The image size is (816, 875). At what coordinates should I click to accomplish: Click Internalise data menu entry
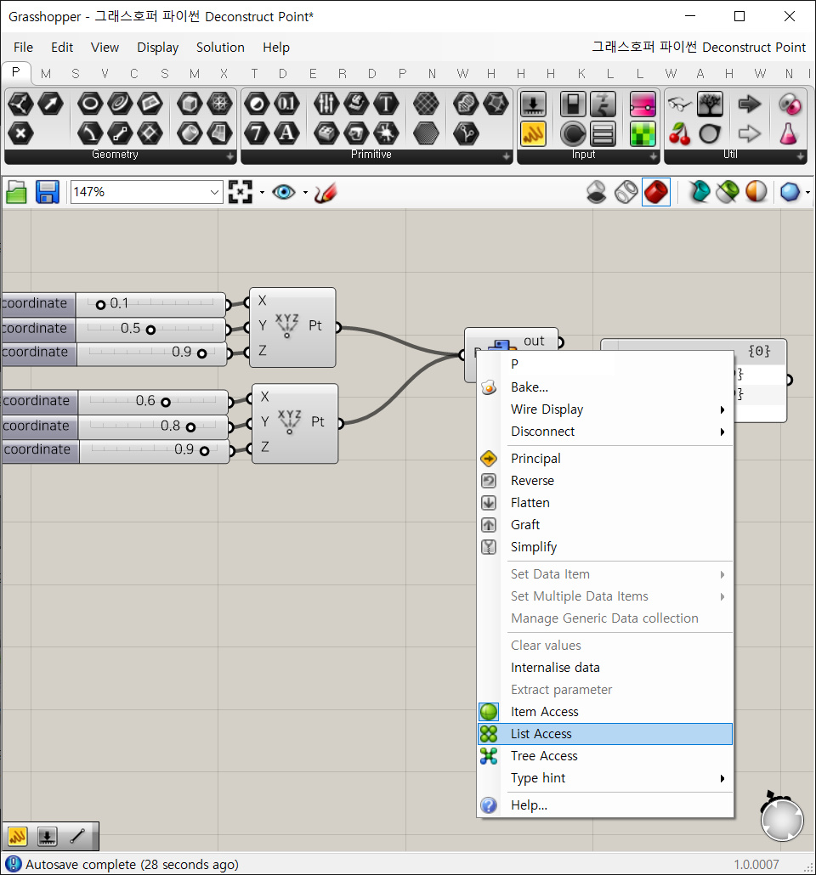point(605,668)
